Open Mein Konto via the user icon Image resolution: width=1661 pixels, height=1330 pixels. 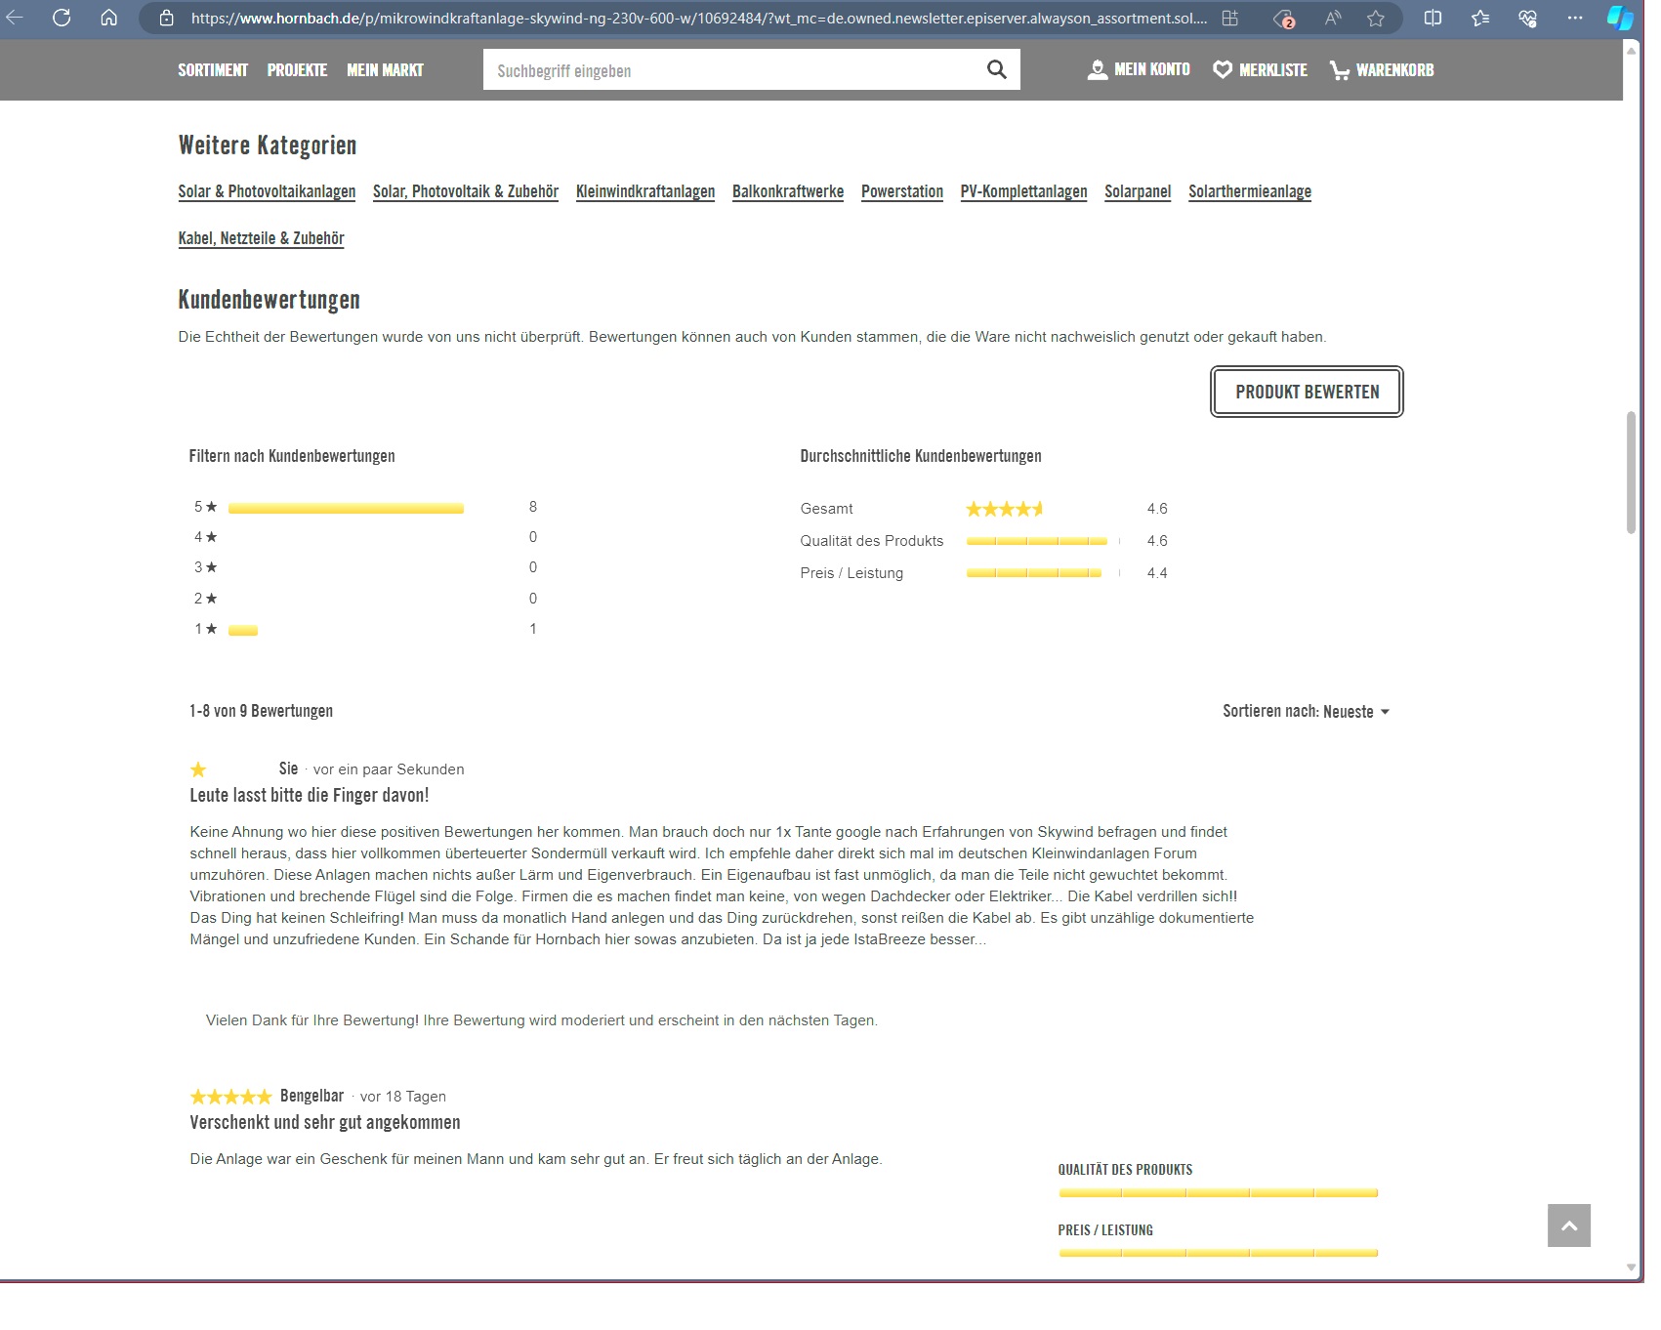pos(1098,69)
